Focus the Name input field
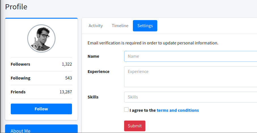This screenshot has width=257, height=133. click(190, 56)
